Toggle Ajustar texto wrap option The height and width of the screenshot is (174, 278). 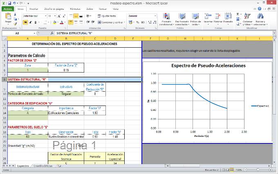[x=106, y=15]
